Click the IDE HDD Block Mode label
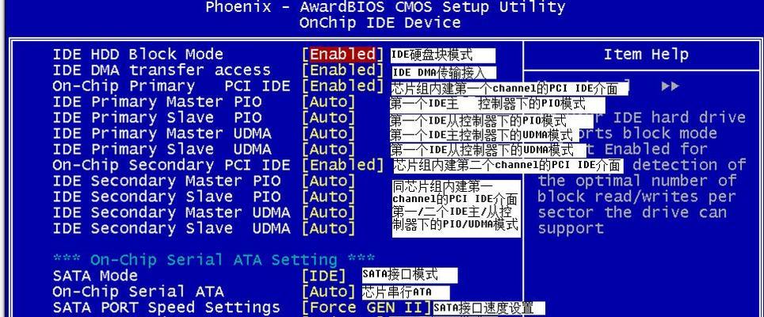 138,54
